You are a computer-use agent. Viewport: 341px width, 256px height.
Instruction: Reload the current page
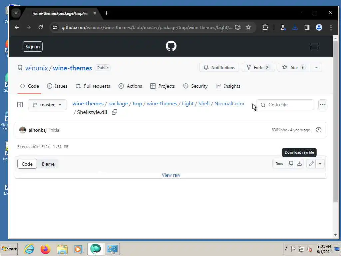40,27
